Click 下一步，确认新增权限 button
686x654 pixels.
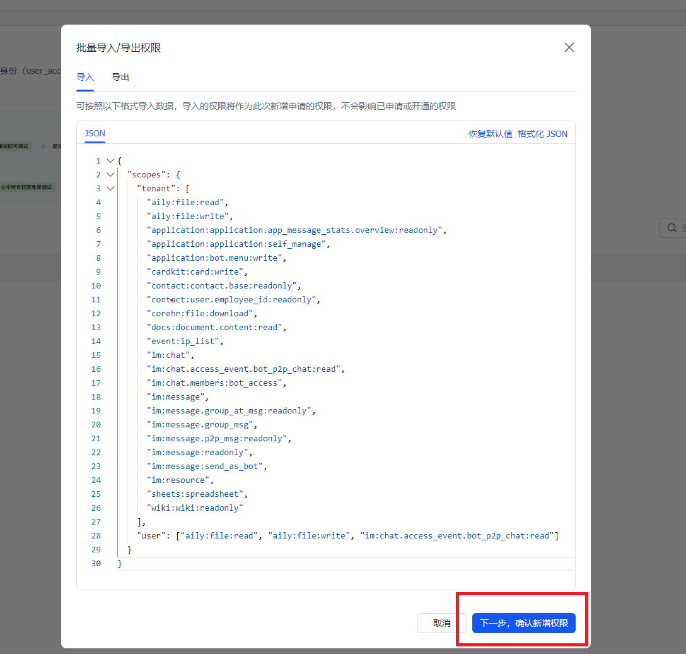[524, 623]
